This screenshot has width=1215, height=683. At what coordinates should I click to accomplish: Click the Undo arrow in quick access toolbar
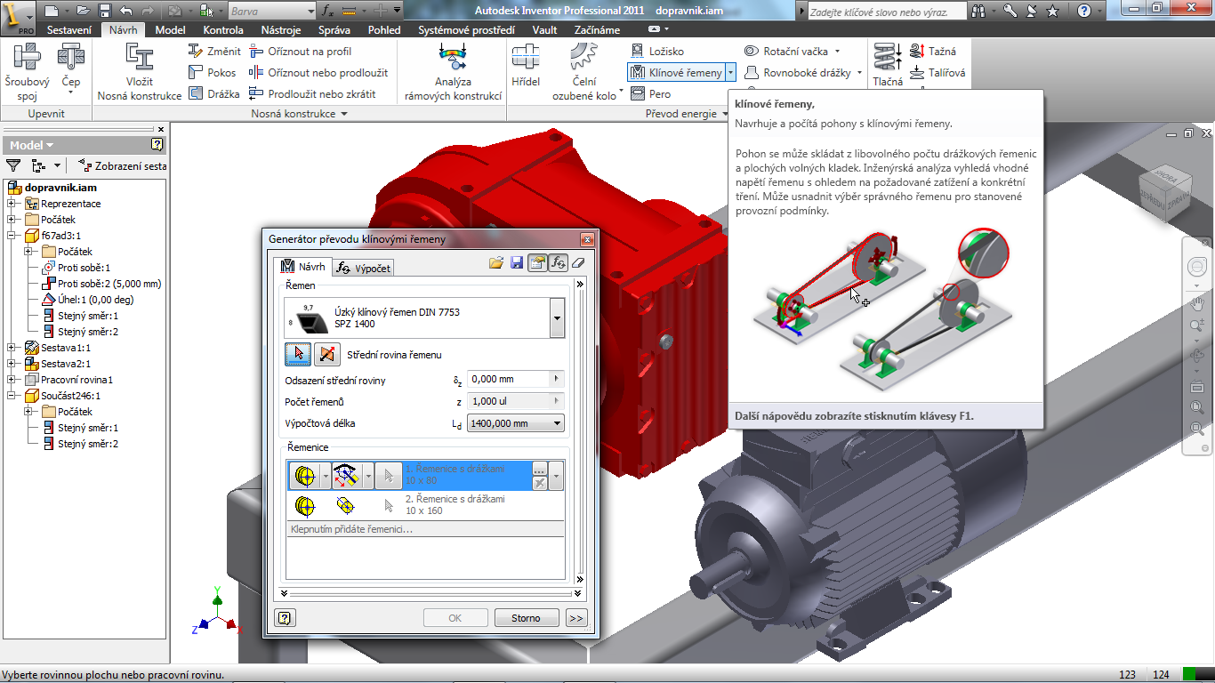point(126,11)
